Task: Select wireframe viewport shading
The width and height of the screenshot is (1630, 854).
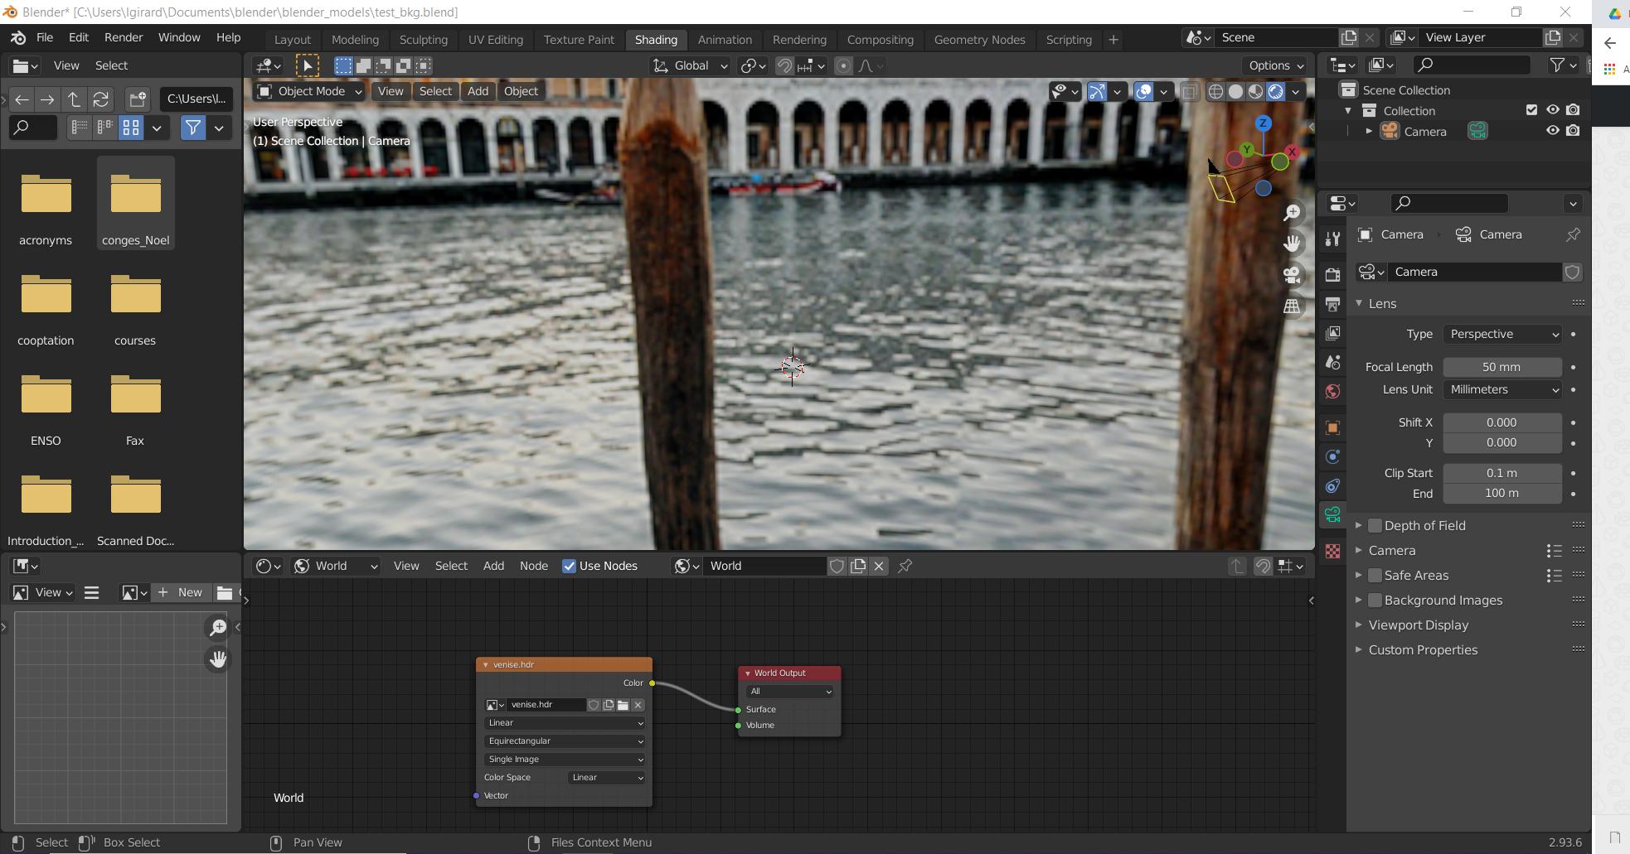Action: click(x=1215, y=91)
